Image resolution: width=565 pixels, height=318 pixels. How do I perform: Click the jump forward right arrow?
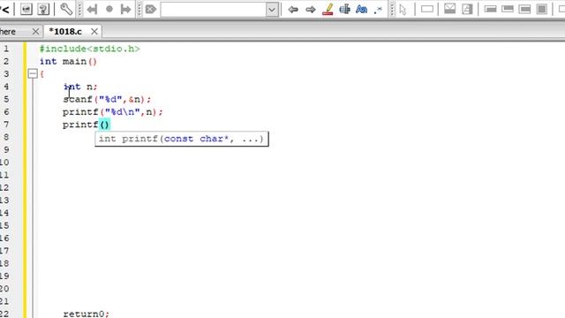point(311,10)
